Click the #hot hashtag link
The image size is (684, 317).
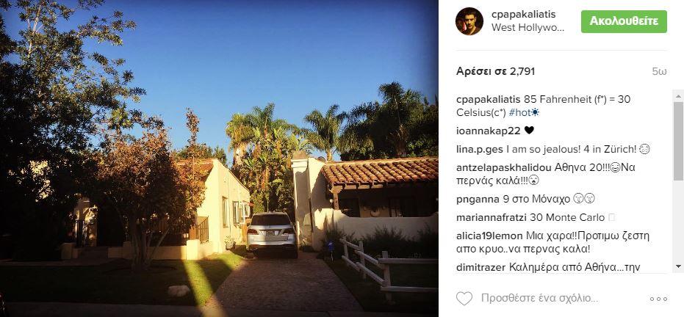523,112
